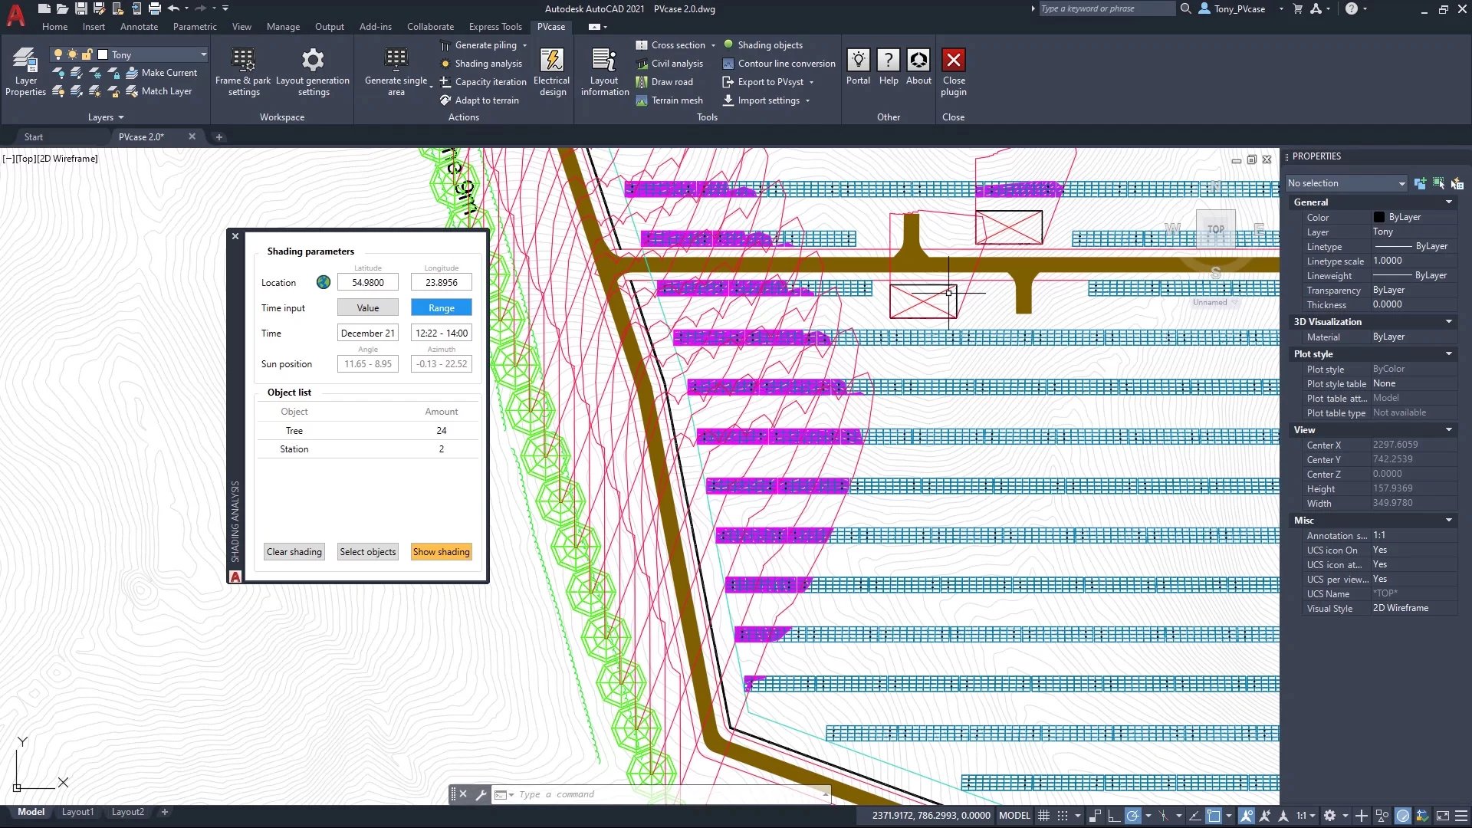The image size is (1472, 828).
Task: Switch to Layout2 tab
Action: click(x=127, y=812)
